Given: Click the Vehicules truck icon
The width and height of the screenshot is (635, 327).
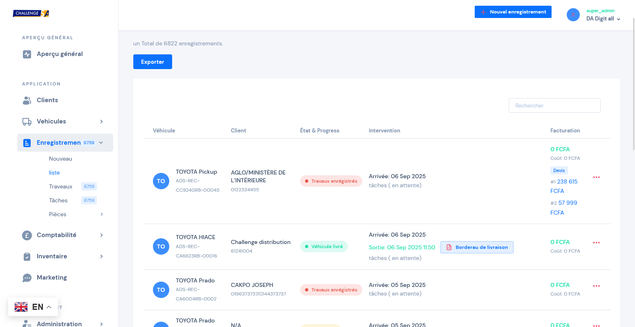Looking at the screenshot, I should [x=27, y=121].
